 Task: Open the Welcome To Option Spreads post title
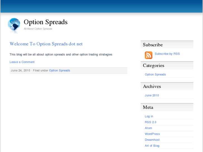coord(46,44)
